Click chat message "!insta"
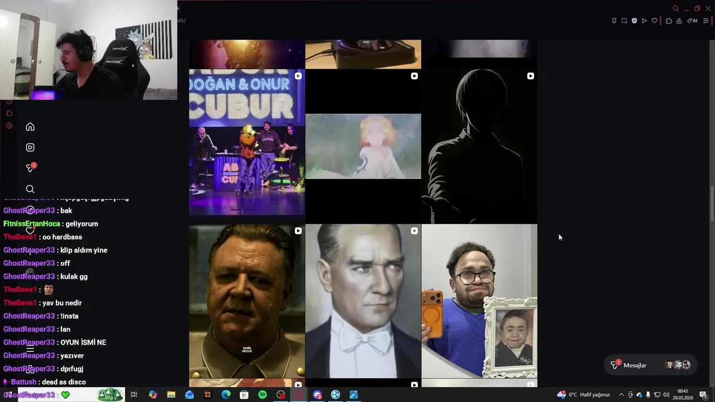Viewport: 715px width, 402px height. tap(69, 316)
